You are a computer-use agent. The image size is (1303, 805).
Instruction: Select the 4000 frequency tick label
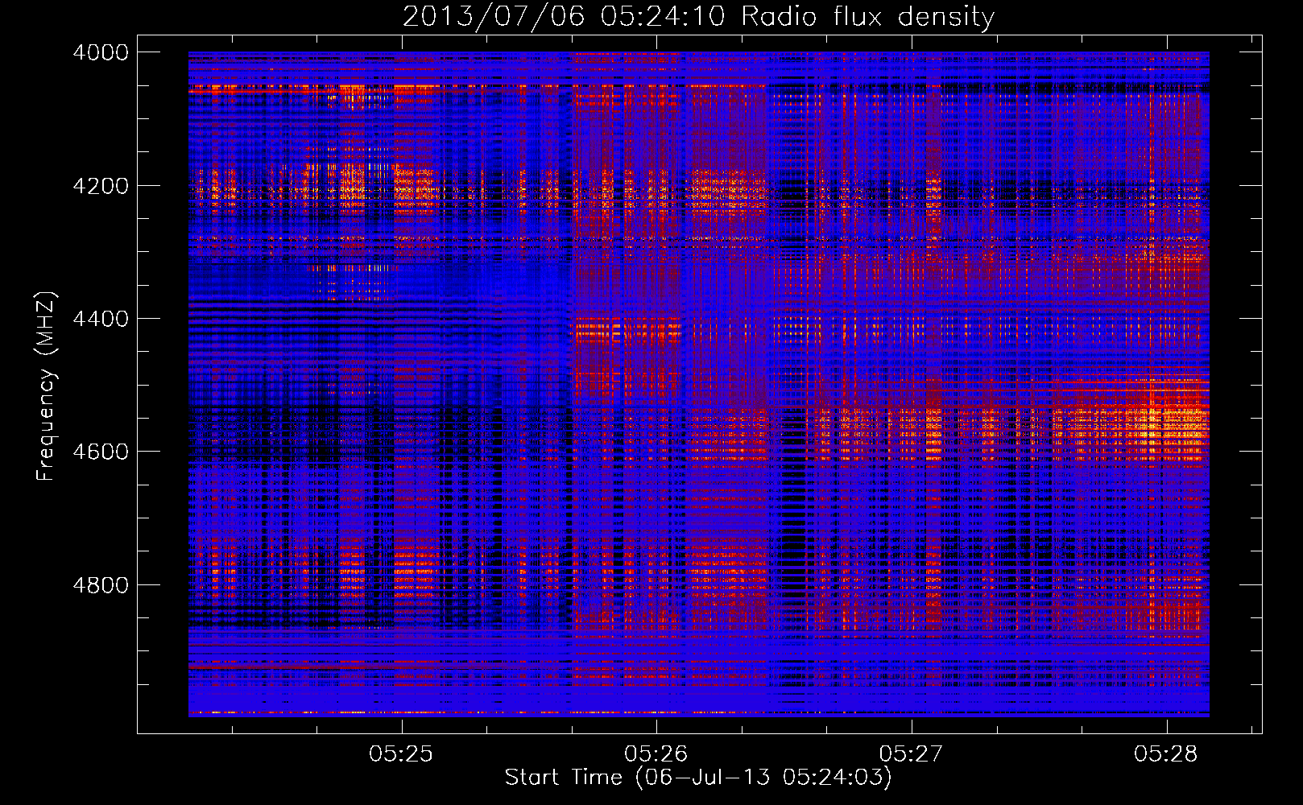[101, 52]
